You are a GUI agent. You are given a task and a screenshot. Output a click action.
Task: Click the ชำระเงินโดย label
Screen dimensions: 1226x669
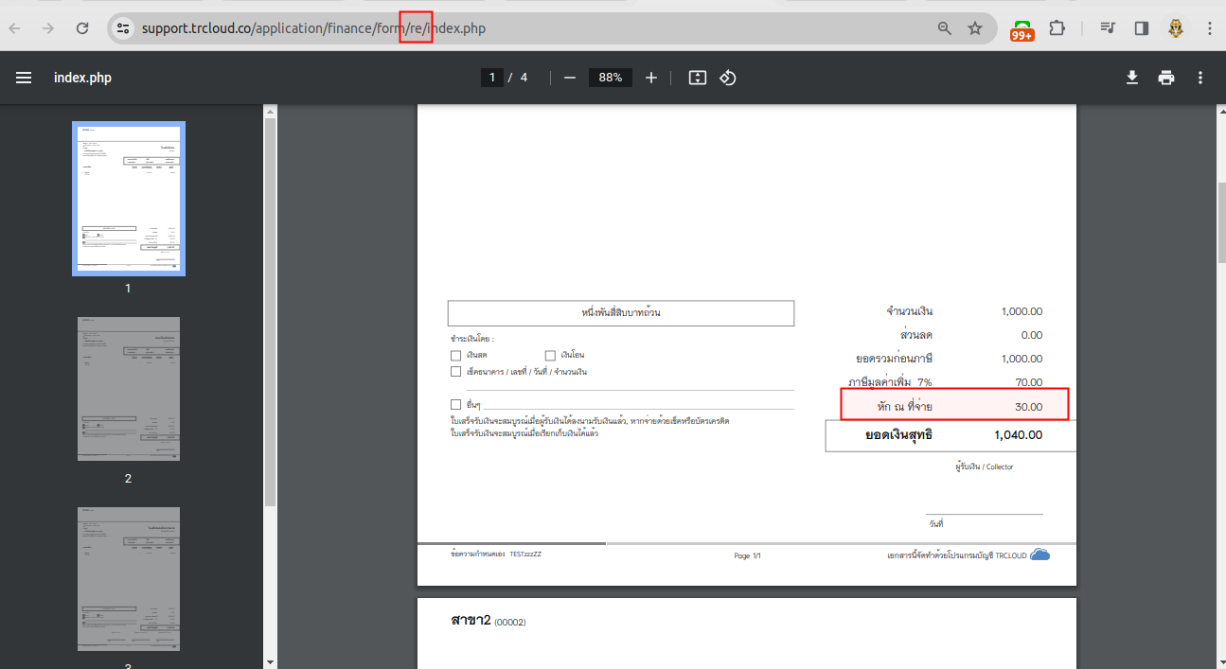472,338
